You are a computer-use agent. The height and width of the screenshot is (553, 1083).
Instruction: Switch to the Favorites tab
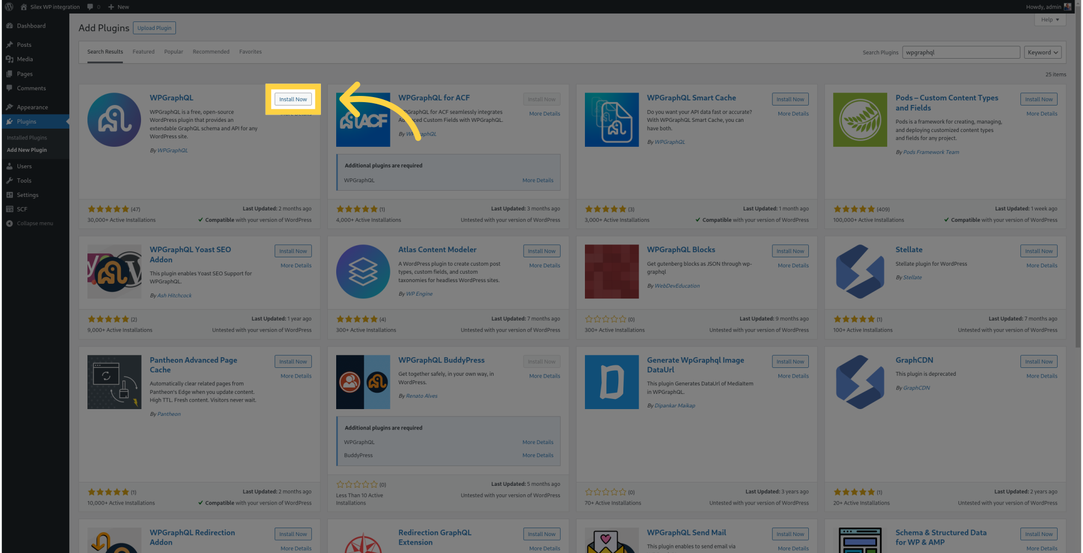click(x=250, y=52)
